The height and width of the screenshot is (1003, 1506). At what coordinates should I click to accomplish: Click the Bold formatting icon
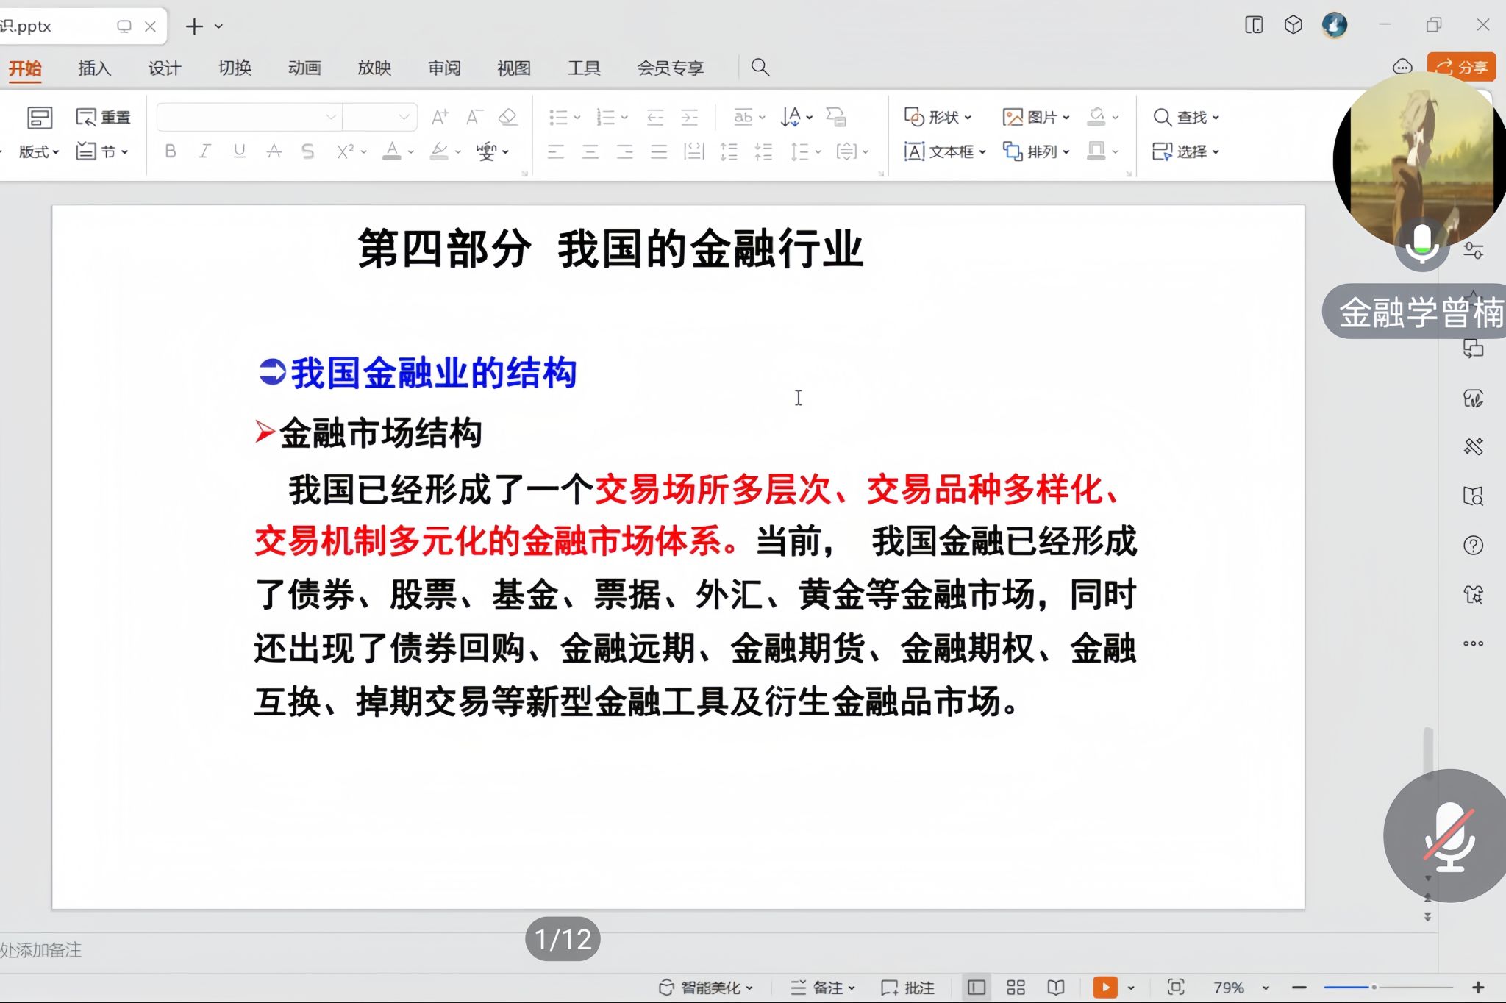coord(171,151)
